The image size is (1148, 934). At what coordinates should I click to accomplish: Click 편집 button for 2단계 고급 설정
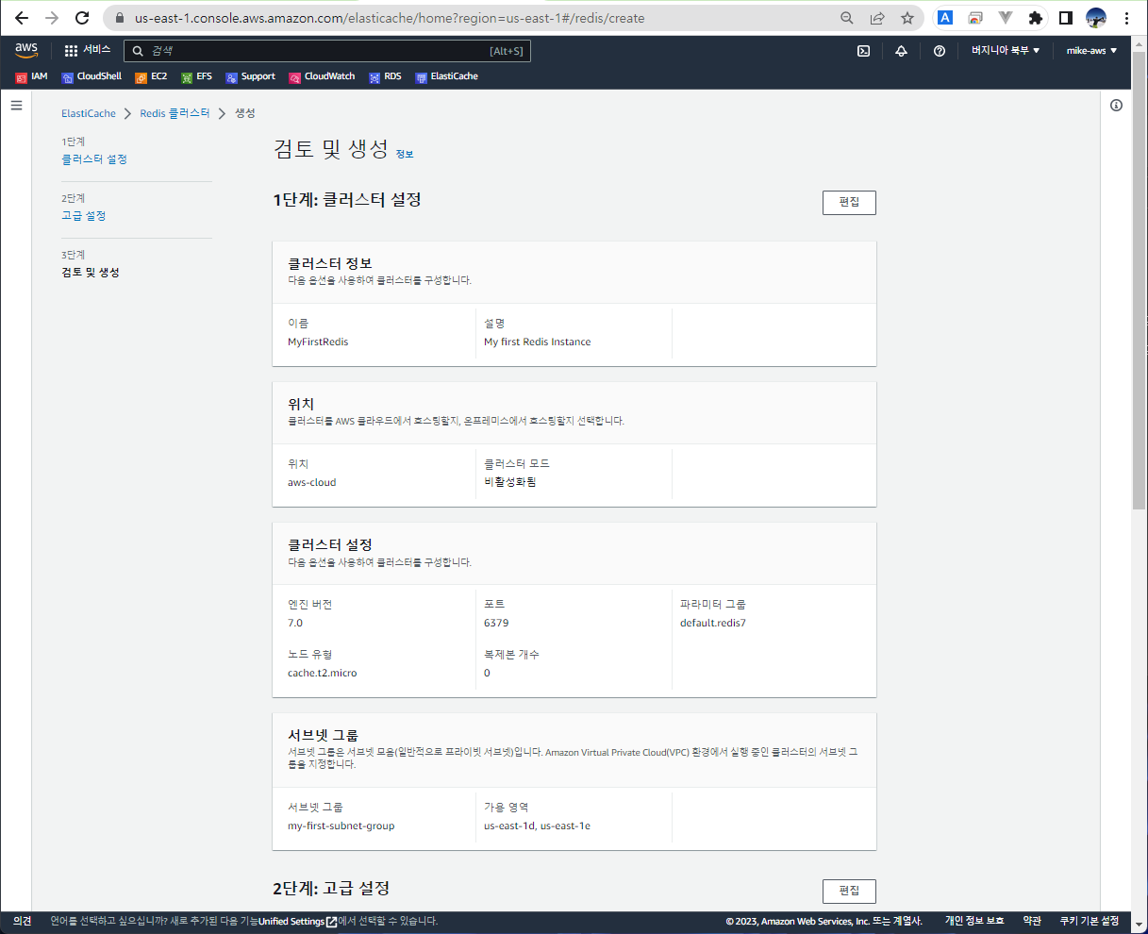pos(849,892)
